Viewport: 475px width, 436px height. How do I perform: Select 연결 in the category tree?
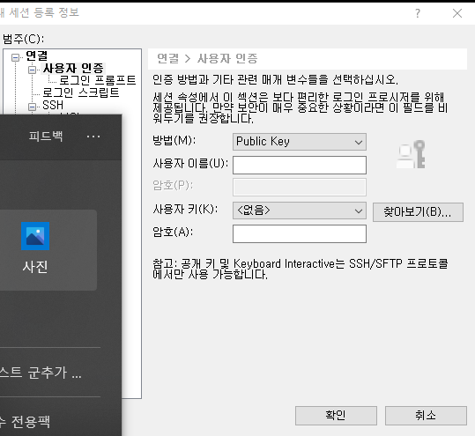tap(37, 55)
